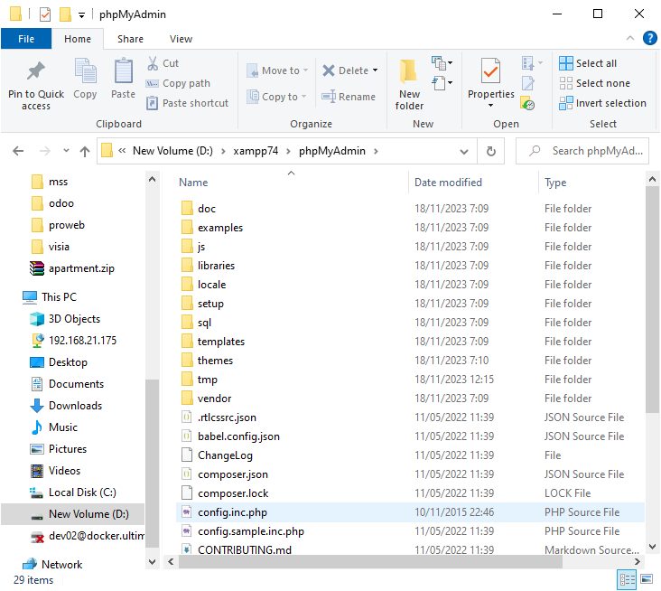
Task: Click the Copy ribbon icon
Action: pos(85,70)
